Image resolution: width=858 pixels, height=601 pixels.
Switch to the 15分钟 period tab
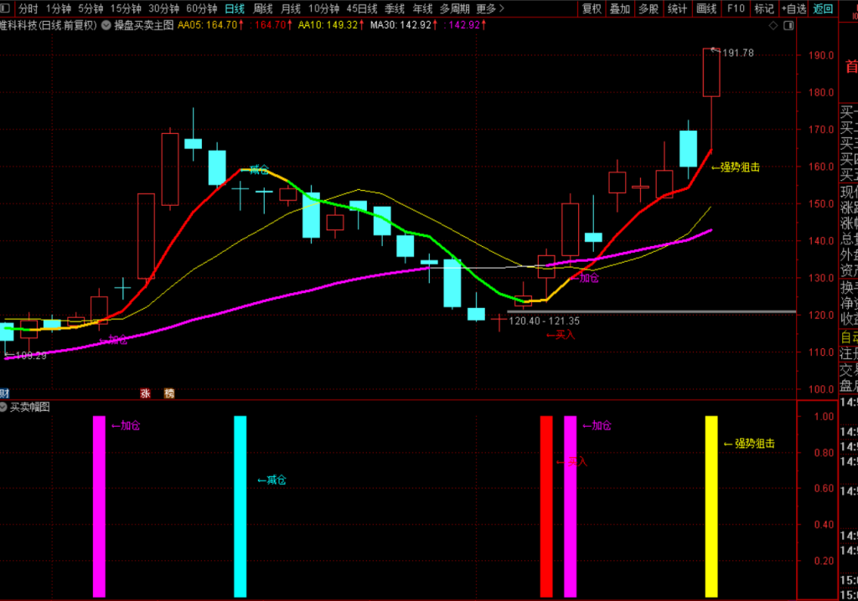tap(126, 8)
